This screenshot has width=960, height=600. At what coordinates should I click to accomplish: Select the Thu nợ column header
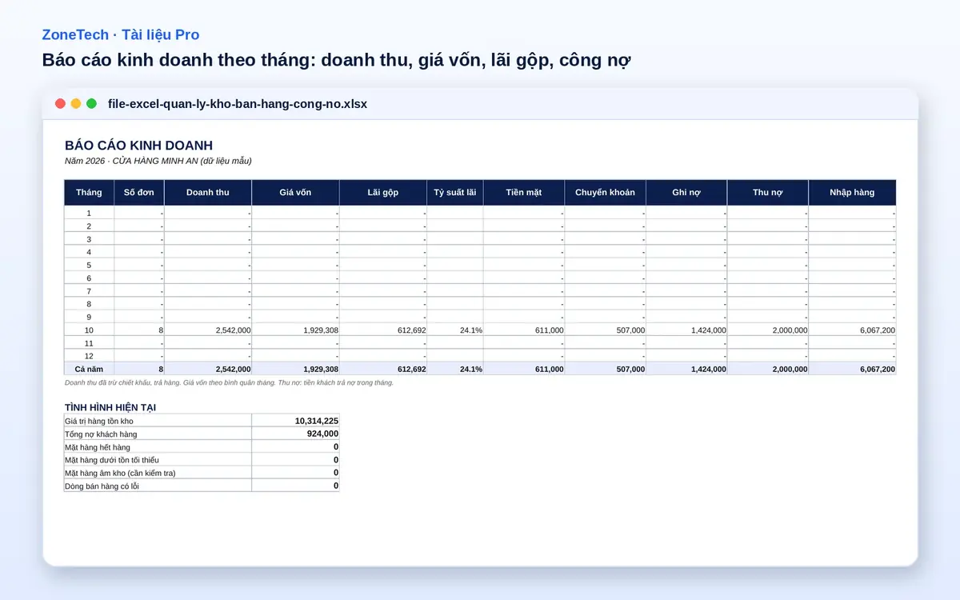pos(767,193)
